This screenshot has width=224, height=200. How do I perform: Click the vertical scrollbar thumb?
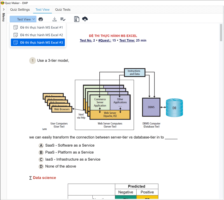[221, 32]
